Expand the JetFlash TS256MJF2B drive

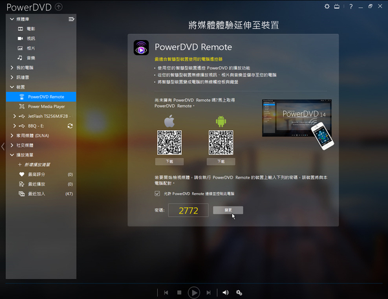15,116
